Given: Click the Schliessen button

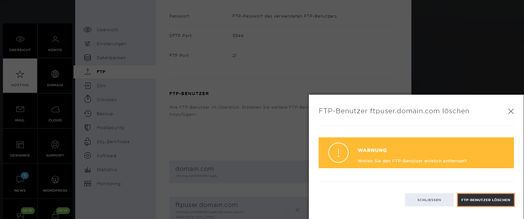Looking at the screenshot, I should 429,200.
